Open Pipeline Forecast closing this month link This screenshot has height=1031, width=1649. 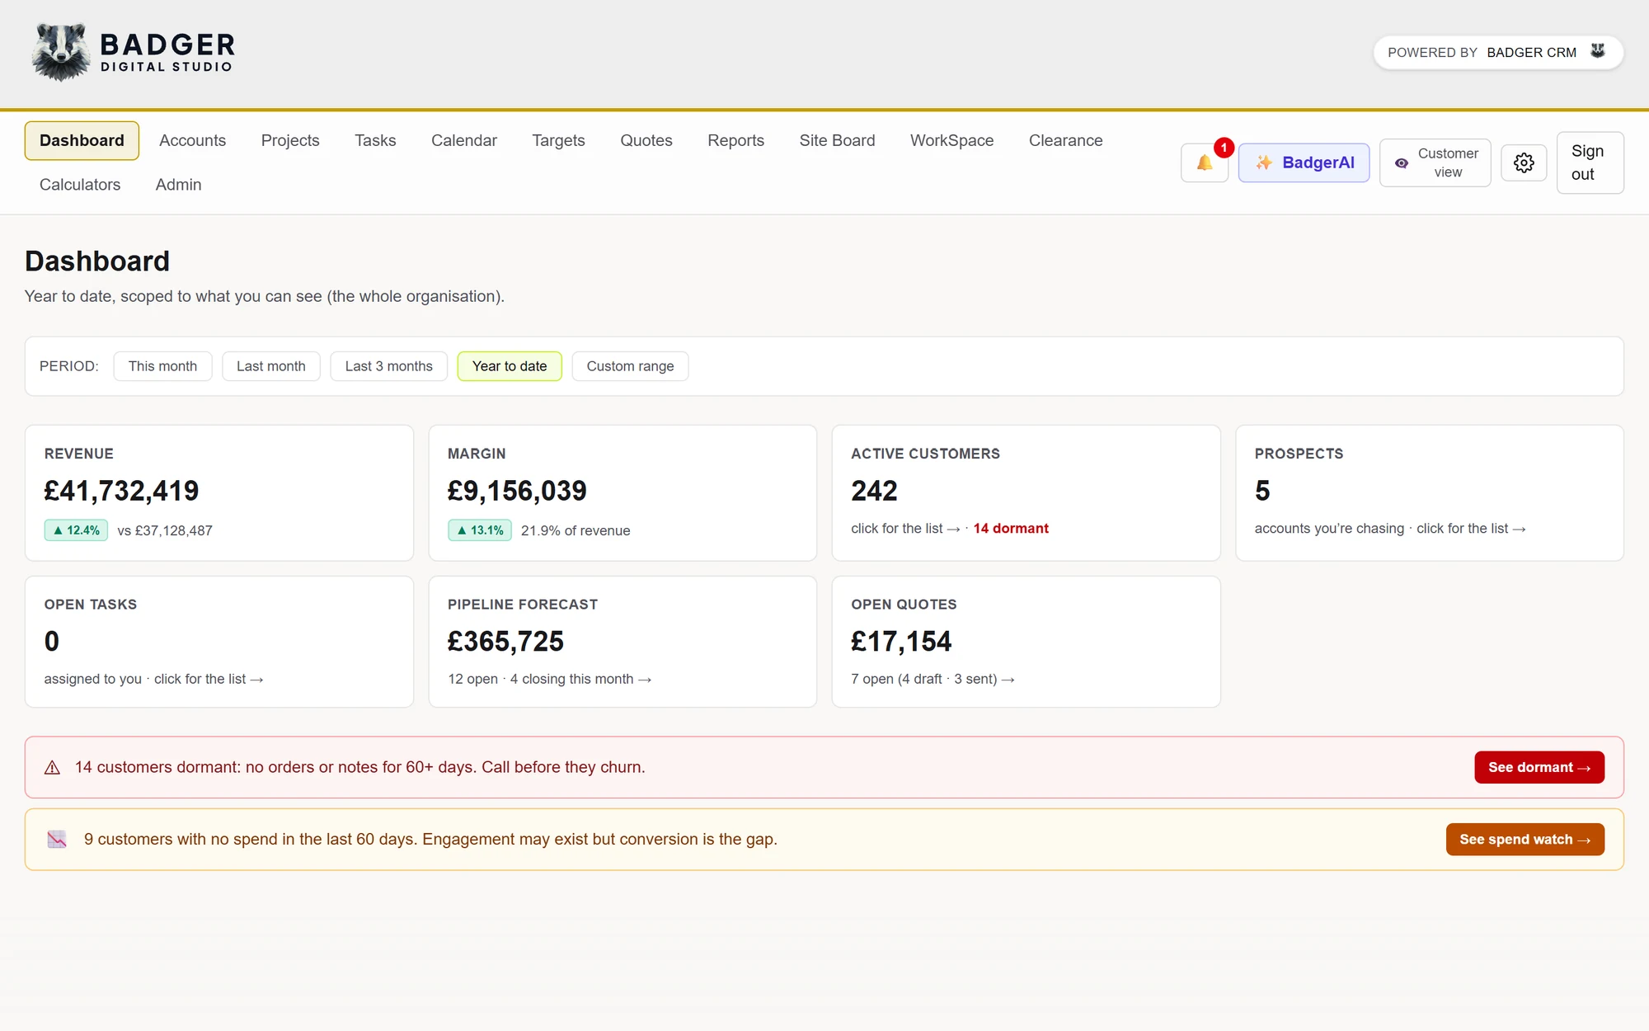580,679
